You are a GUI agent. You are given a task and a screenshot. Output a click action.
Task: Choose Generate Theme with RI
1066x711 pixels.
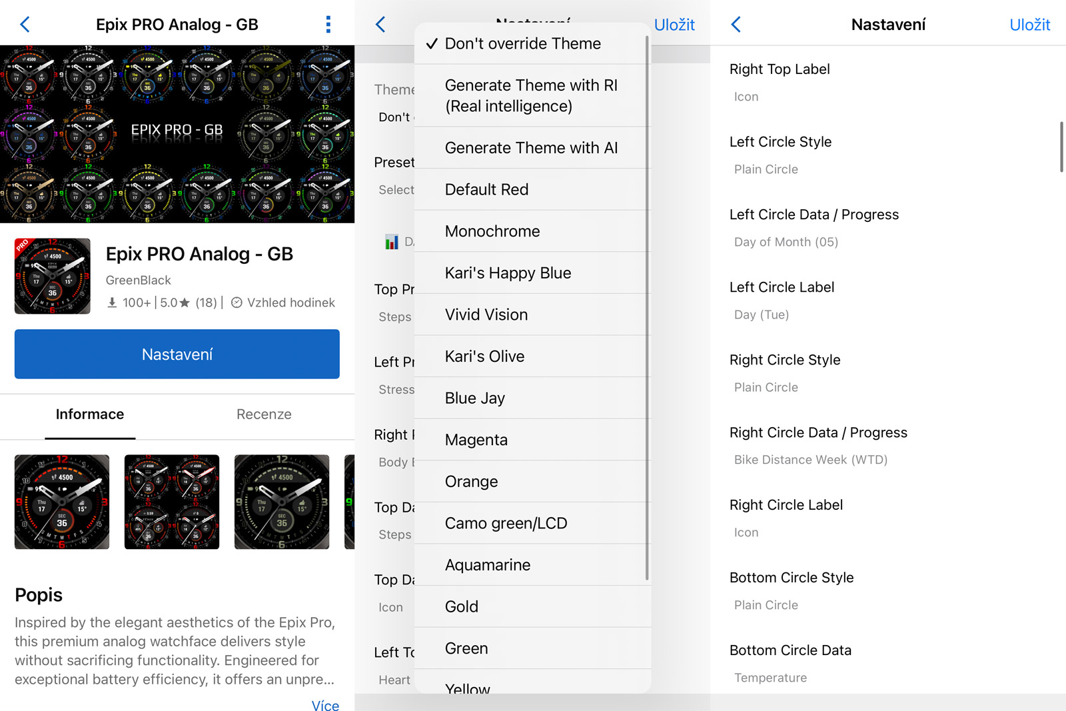click(532, 95)
